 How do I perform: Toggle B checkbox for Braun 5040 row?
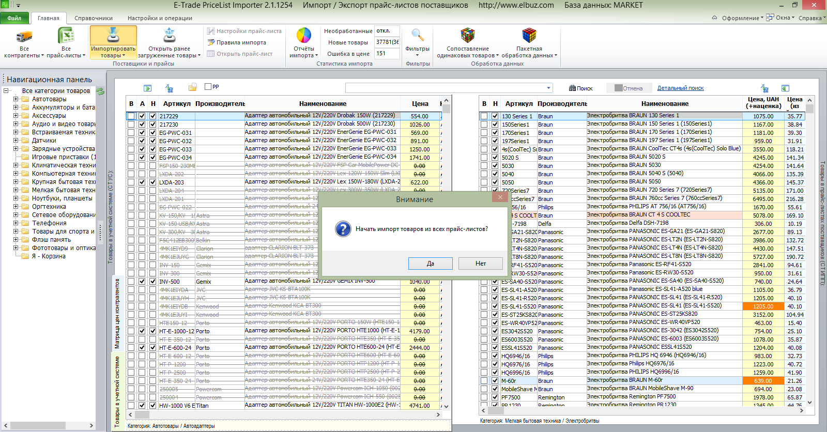pyautogui.click(x=484, y=174)
